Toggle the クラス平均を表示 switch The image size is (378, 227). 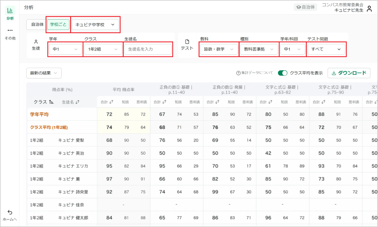point(282,73)
